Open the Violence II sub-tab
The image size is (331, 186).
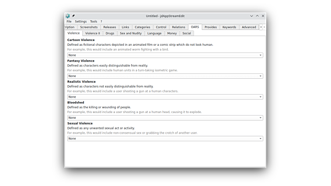click(x=92, y=33)
